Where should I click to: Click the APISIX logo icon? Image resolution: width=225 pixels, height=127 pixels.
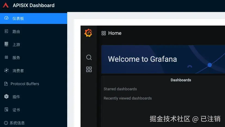coord(6,5)
